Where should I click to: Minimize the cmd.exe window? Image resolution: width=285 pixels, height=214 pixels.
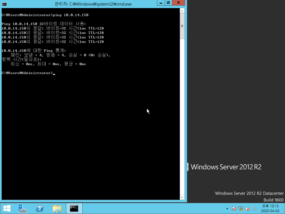161,3
